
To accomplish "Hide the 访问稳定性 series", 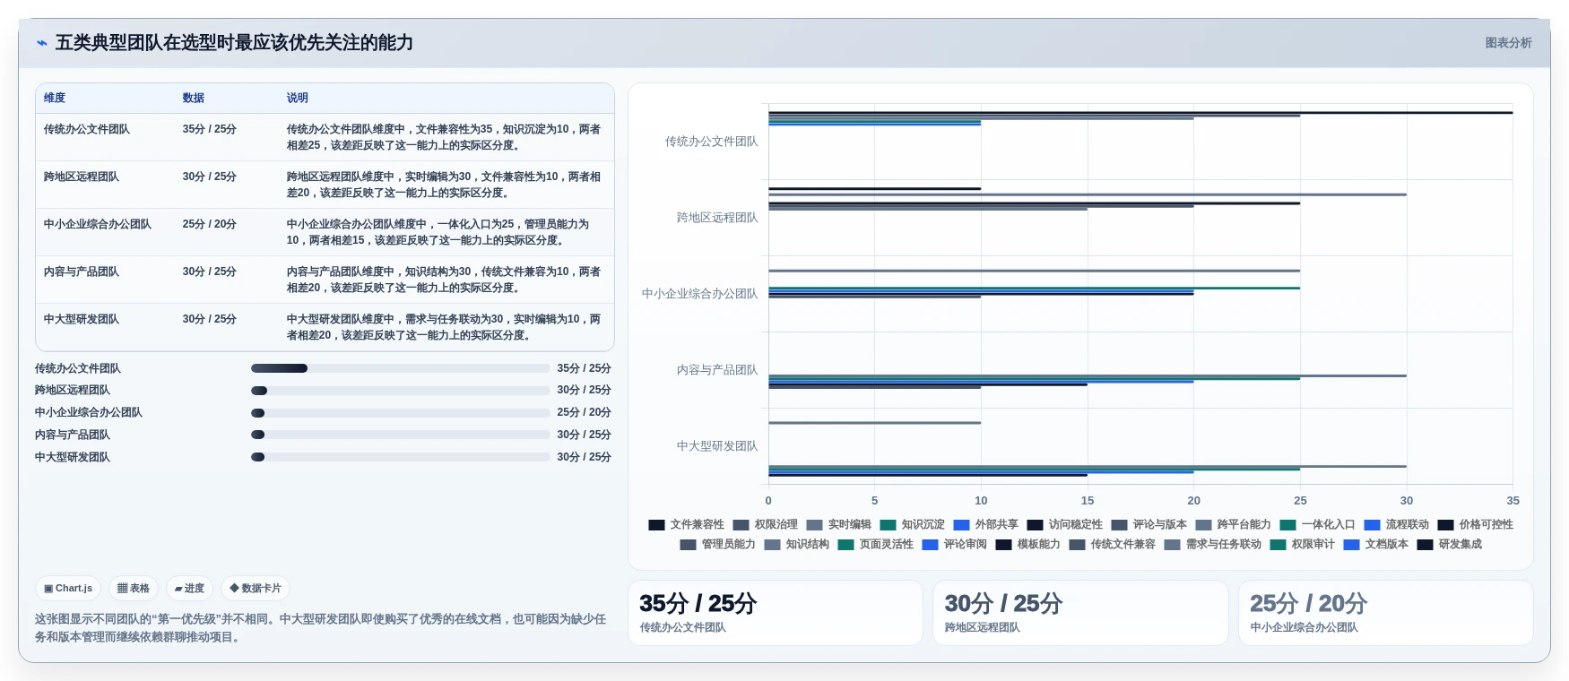I will tap(1064, 525).
